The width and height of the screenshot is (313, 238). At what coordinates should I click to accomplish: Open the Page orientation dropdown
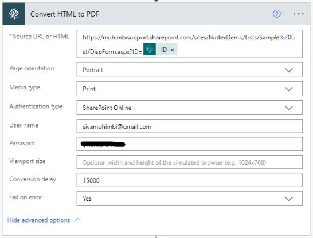(x=189, y=70)
